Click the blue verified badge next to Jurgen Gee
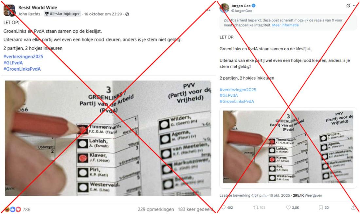The image size is (360, 214). click(x=254, y=6)
